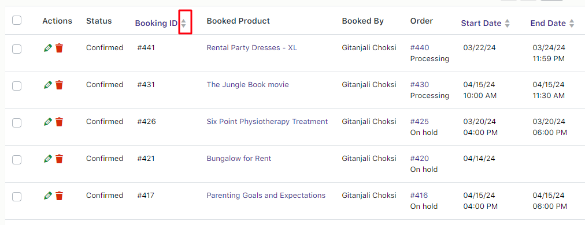The width and height of the screenshot is (585, 225).
Task: Delete booking #426 using trash icon
Action: (60, 122)
